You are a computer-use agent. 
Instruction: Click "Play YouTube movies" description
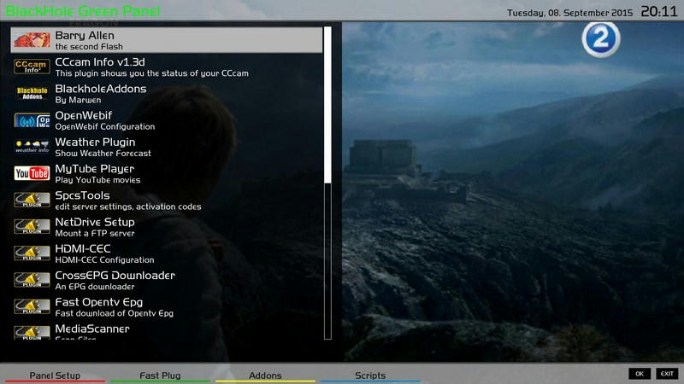(97, 180)
